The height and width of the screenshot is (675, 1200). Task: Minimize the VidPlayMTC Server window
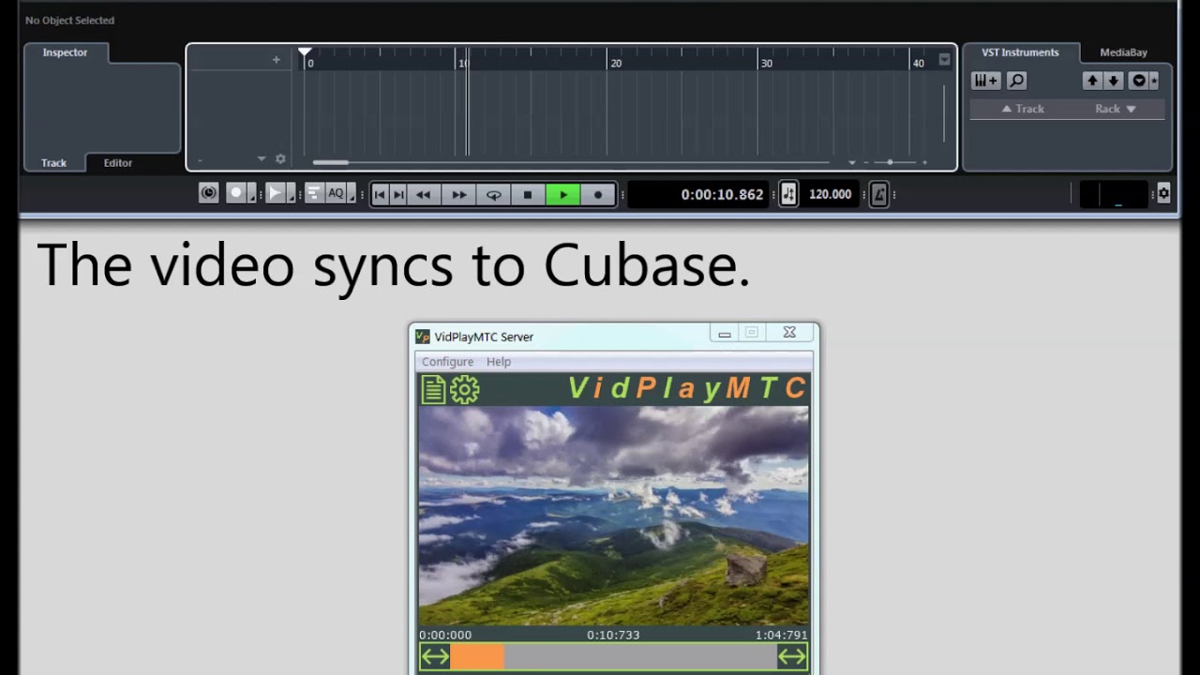724,333
